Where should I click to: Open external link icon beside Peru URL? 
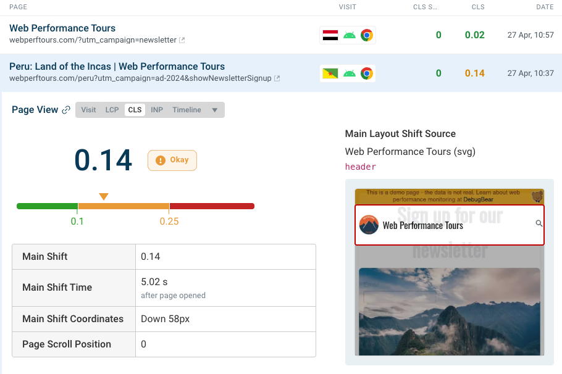point(277,78)
